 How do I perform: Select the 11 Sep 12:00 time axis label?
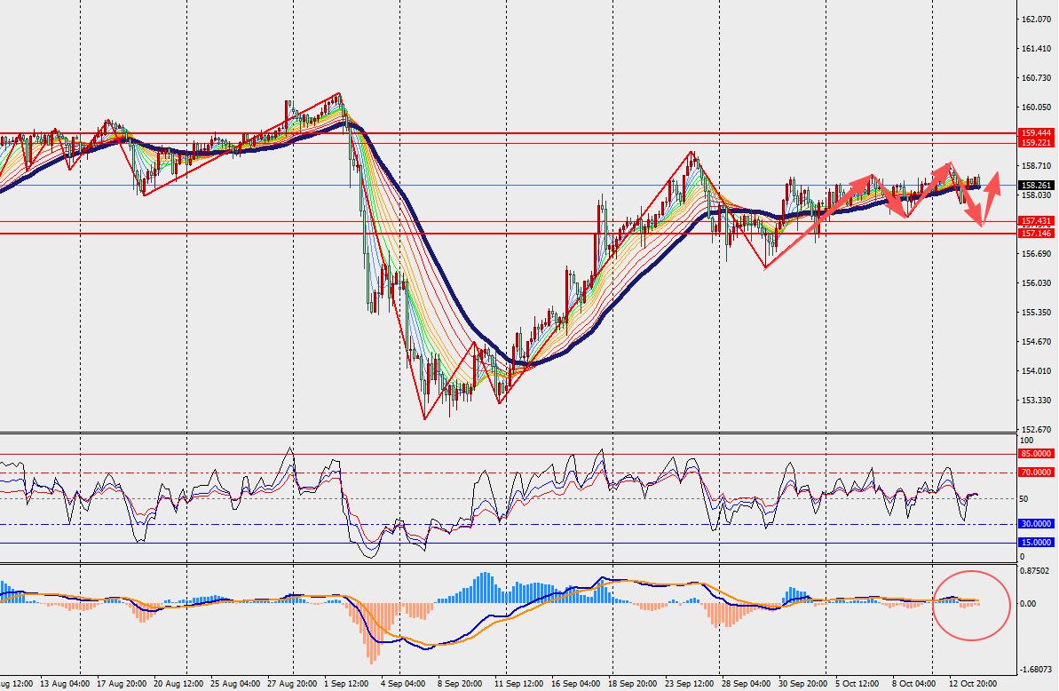pyautogui.click(x=518, y=684)
